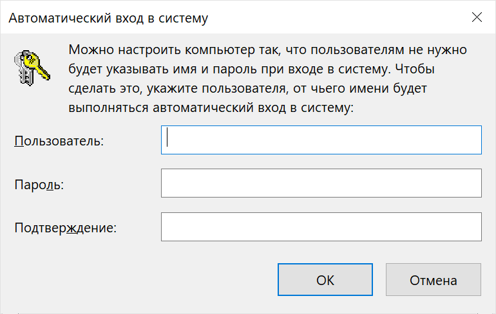Focus the Пользователь text field
Viewport: 496px width, 314px height.
[x=321, y=140]
